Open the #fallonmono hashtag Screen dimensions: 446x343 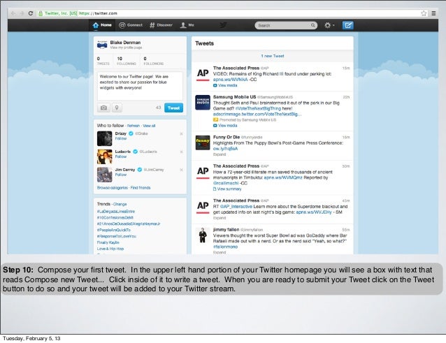[225, 247]
